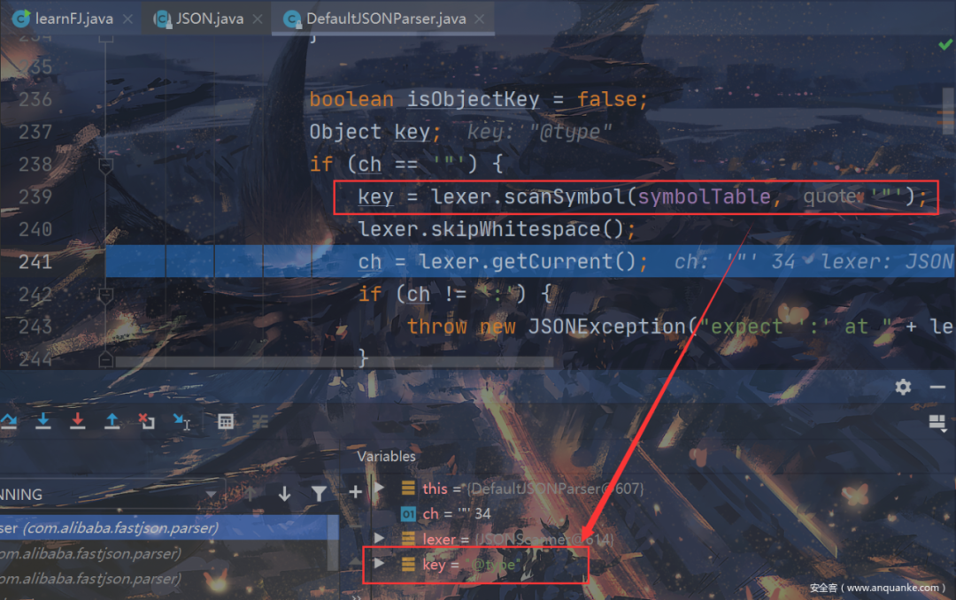Click the Run to Cursor icon
The image size is (956, 600).
[181, 421]
